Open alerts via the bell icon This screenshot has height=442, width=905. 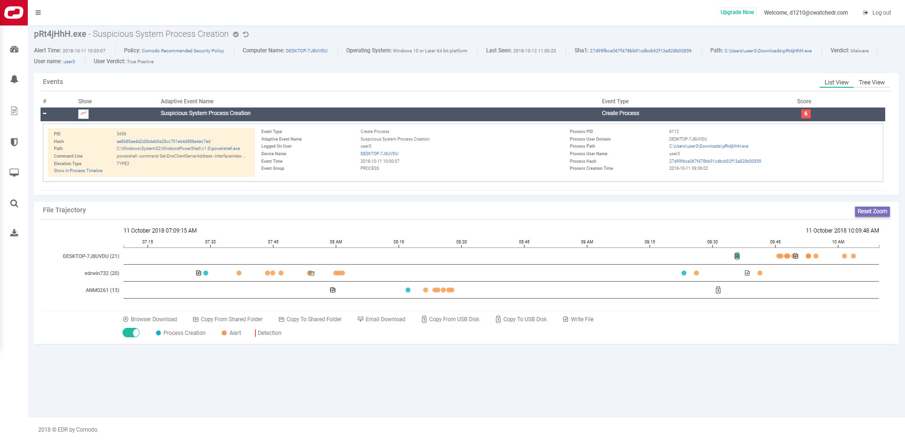(x=14, y=79)
